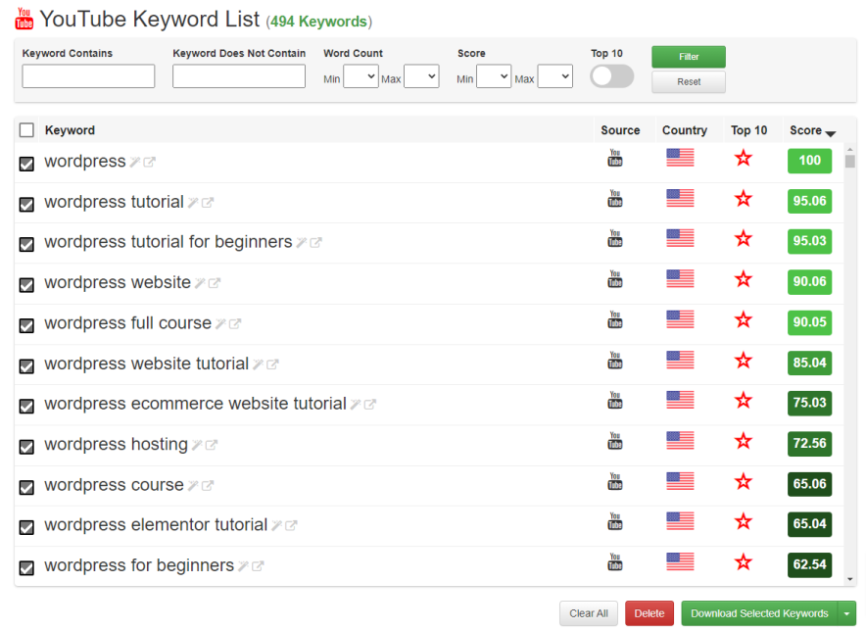The image size is (866, 631).
Task: Uncheck "wordpress elementor tutorial" keyword checkbox
Action: pos(25,527)
